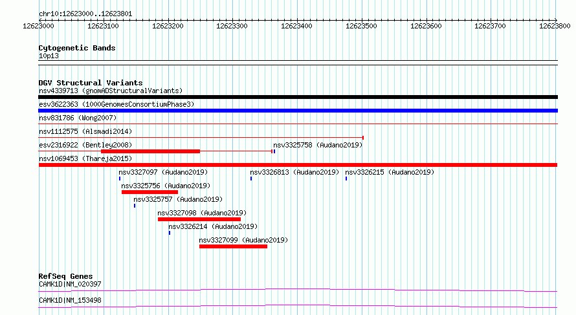Image resolution: width=576 pixels, height=315 pixels.
Task: Click the nsv3326813 (Audano2019) label
Action: 294,172
